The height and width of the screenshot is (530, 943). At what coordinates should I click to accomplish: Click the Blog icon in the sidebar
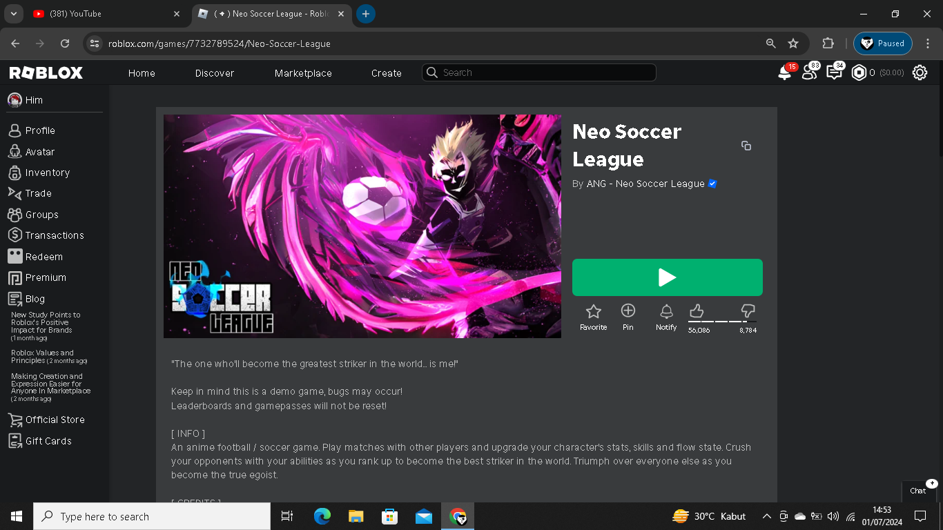14,299
